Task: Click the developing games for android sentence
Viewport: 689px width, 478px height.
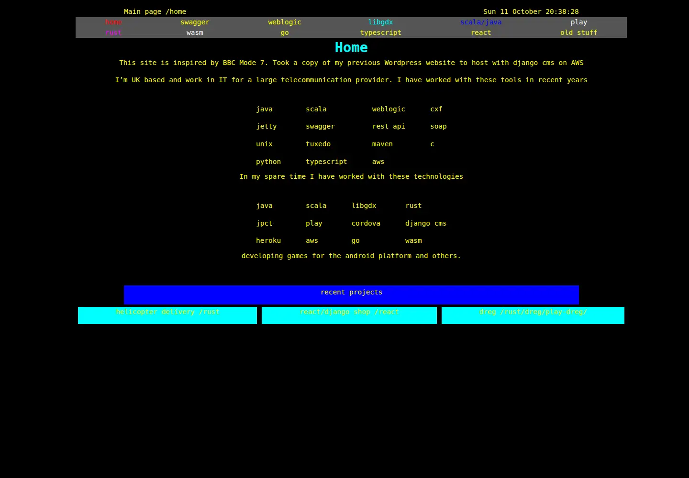Action: pyautogui.click(x=351, y=256)
